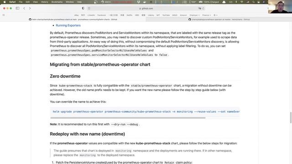Click the helm upgrade prometheus-operator code block
Image resolution: width=292 pixels, height=164 pixels.
point(145,112)
